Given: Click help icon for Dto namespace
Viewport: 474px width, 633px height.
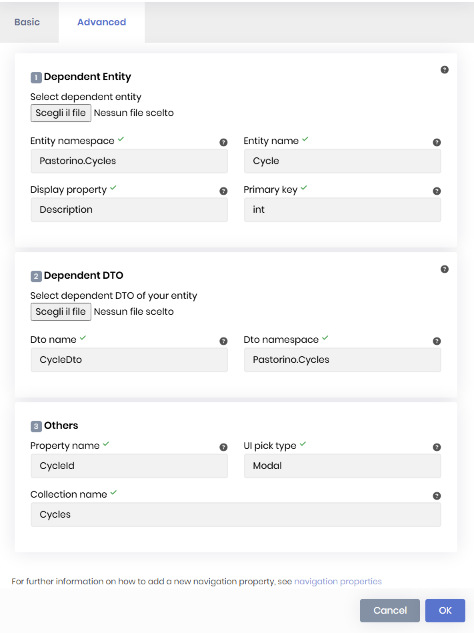Looking at the screenshot, I should point(437,341).
